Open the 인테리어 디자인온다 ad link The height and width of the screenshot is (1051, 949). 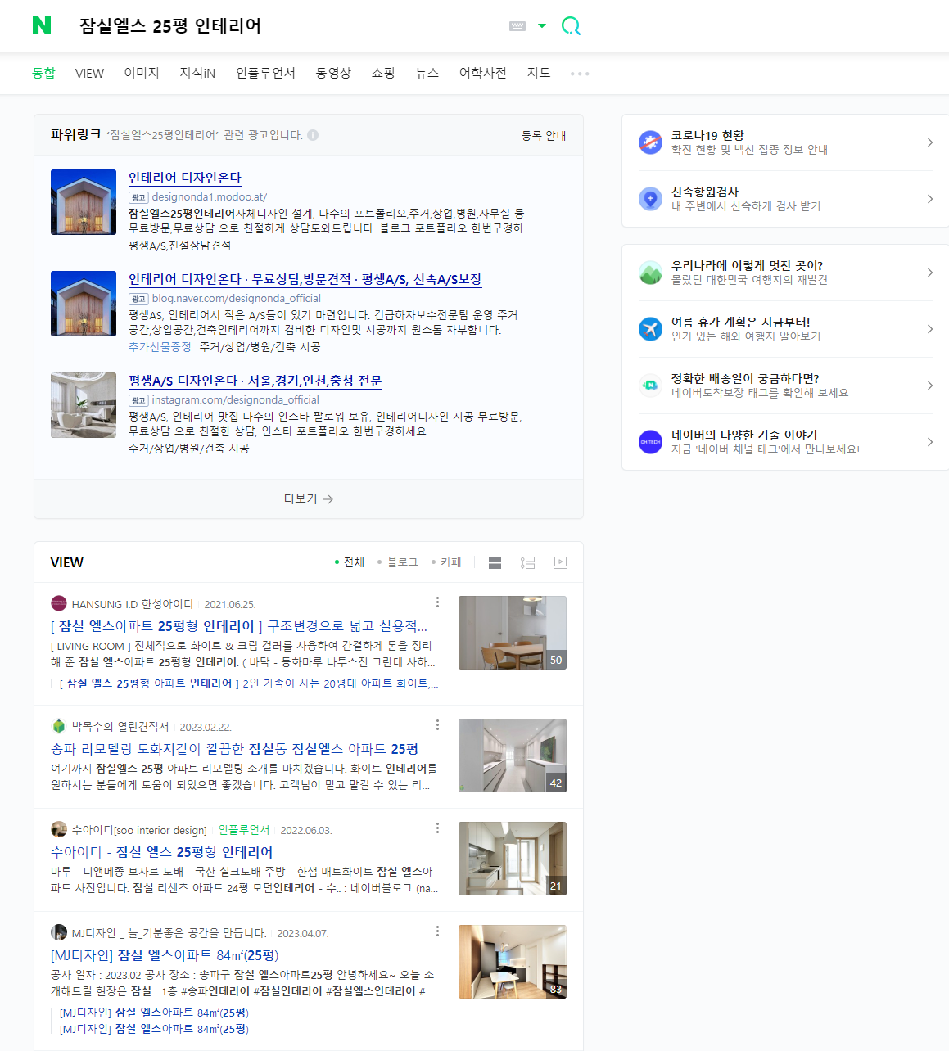185,178
